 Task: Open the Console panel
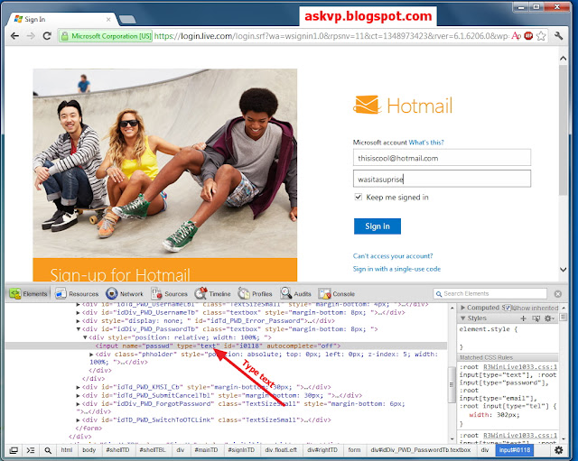point(337,294)
